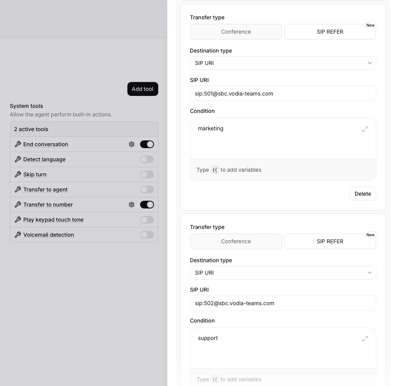396x386 pixels.
Task: Open End conversation settings gear
Action: [132, 144]
